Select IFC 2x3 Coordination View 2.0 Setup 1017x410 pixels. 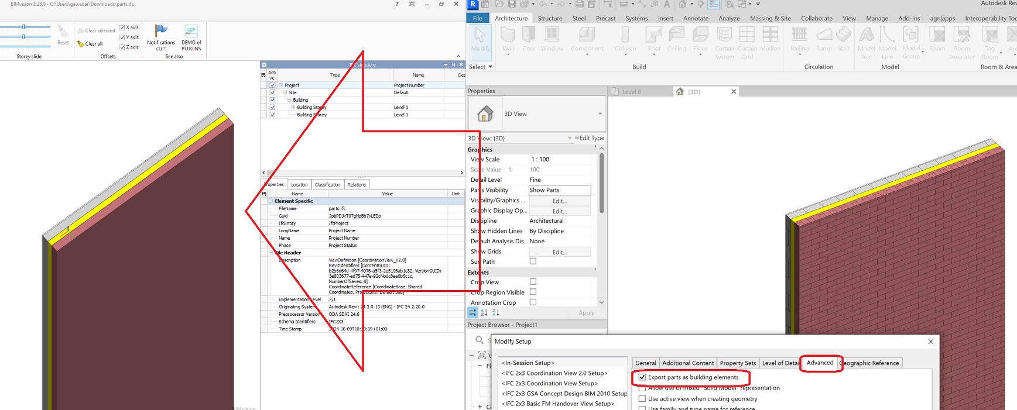[x=554, y=373]
